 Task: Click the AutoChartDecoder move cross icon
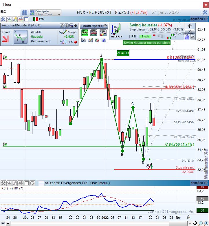(x=76, y=26)
